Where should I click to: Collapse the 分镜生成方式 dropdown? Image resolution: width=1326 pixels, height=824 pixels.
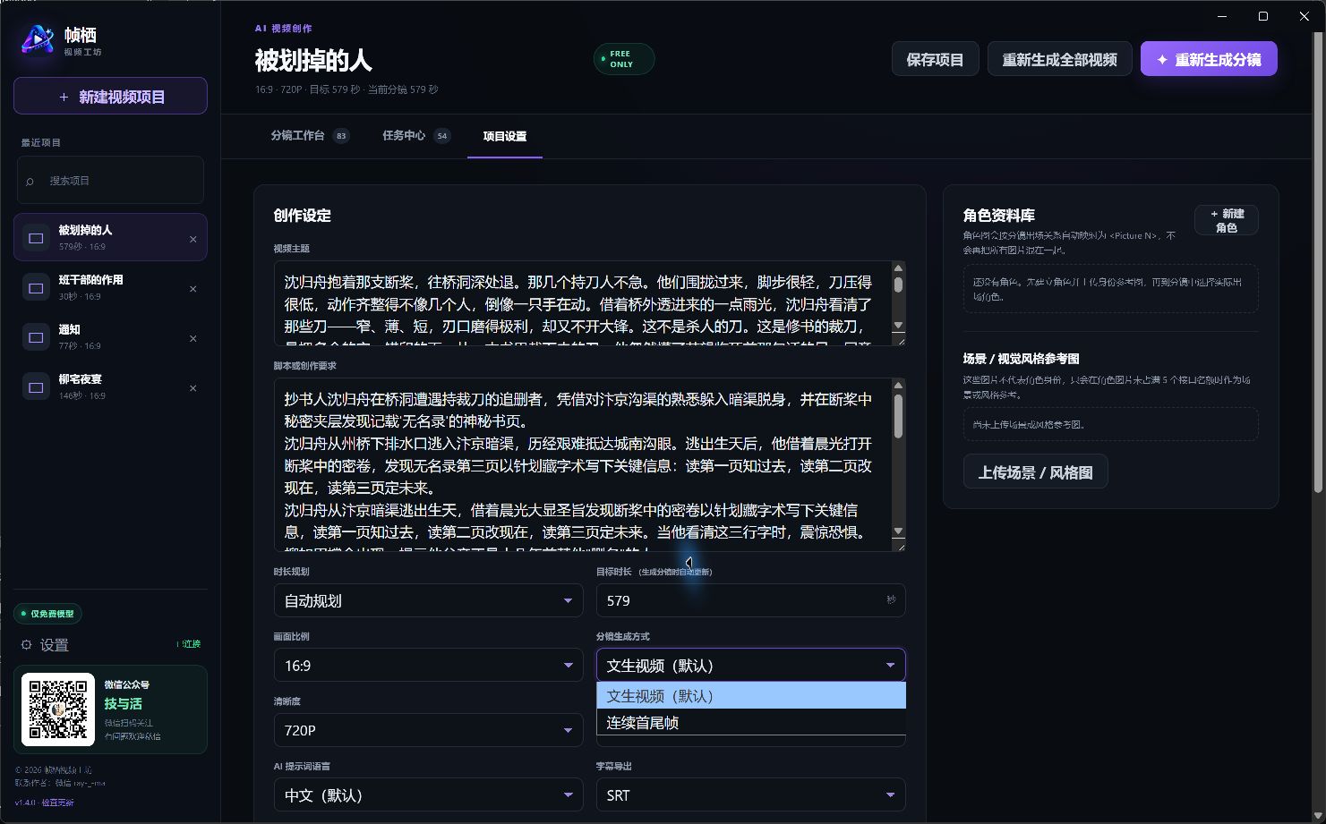click(x=750, y=666)
